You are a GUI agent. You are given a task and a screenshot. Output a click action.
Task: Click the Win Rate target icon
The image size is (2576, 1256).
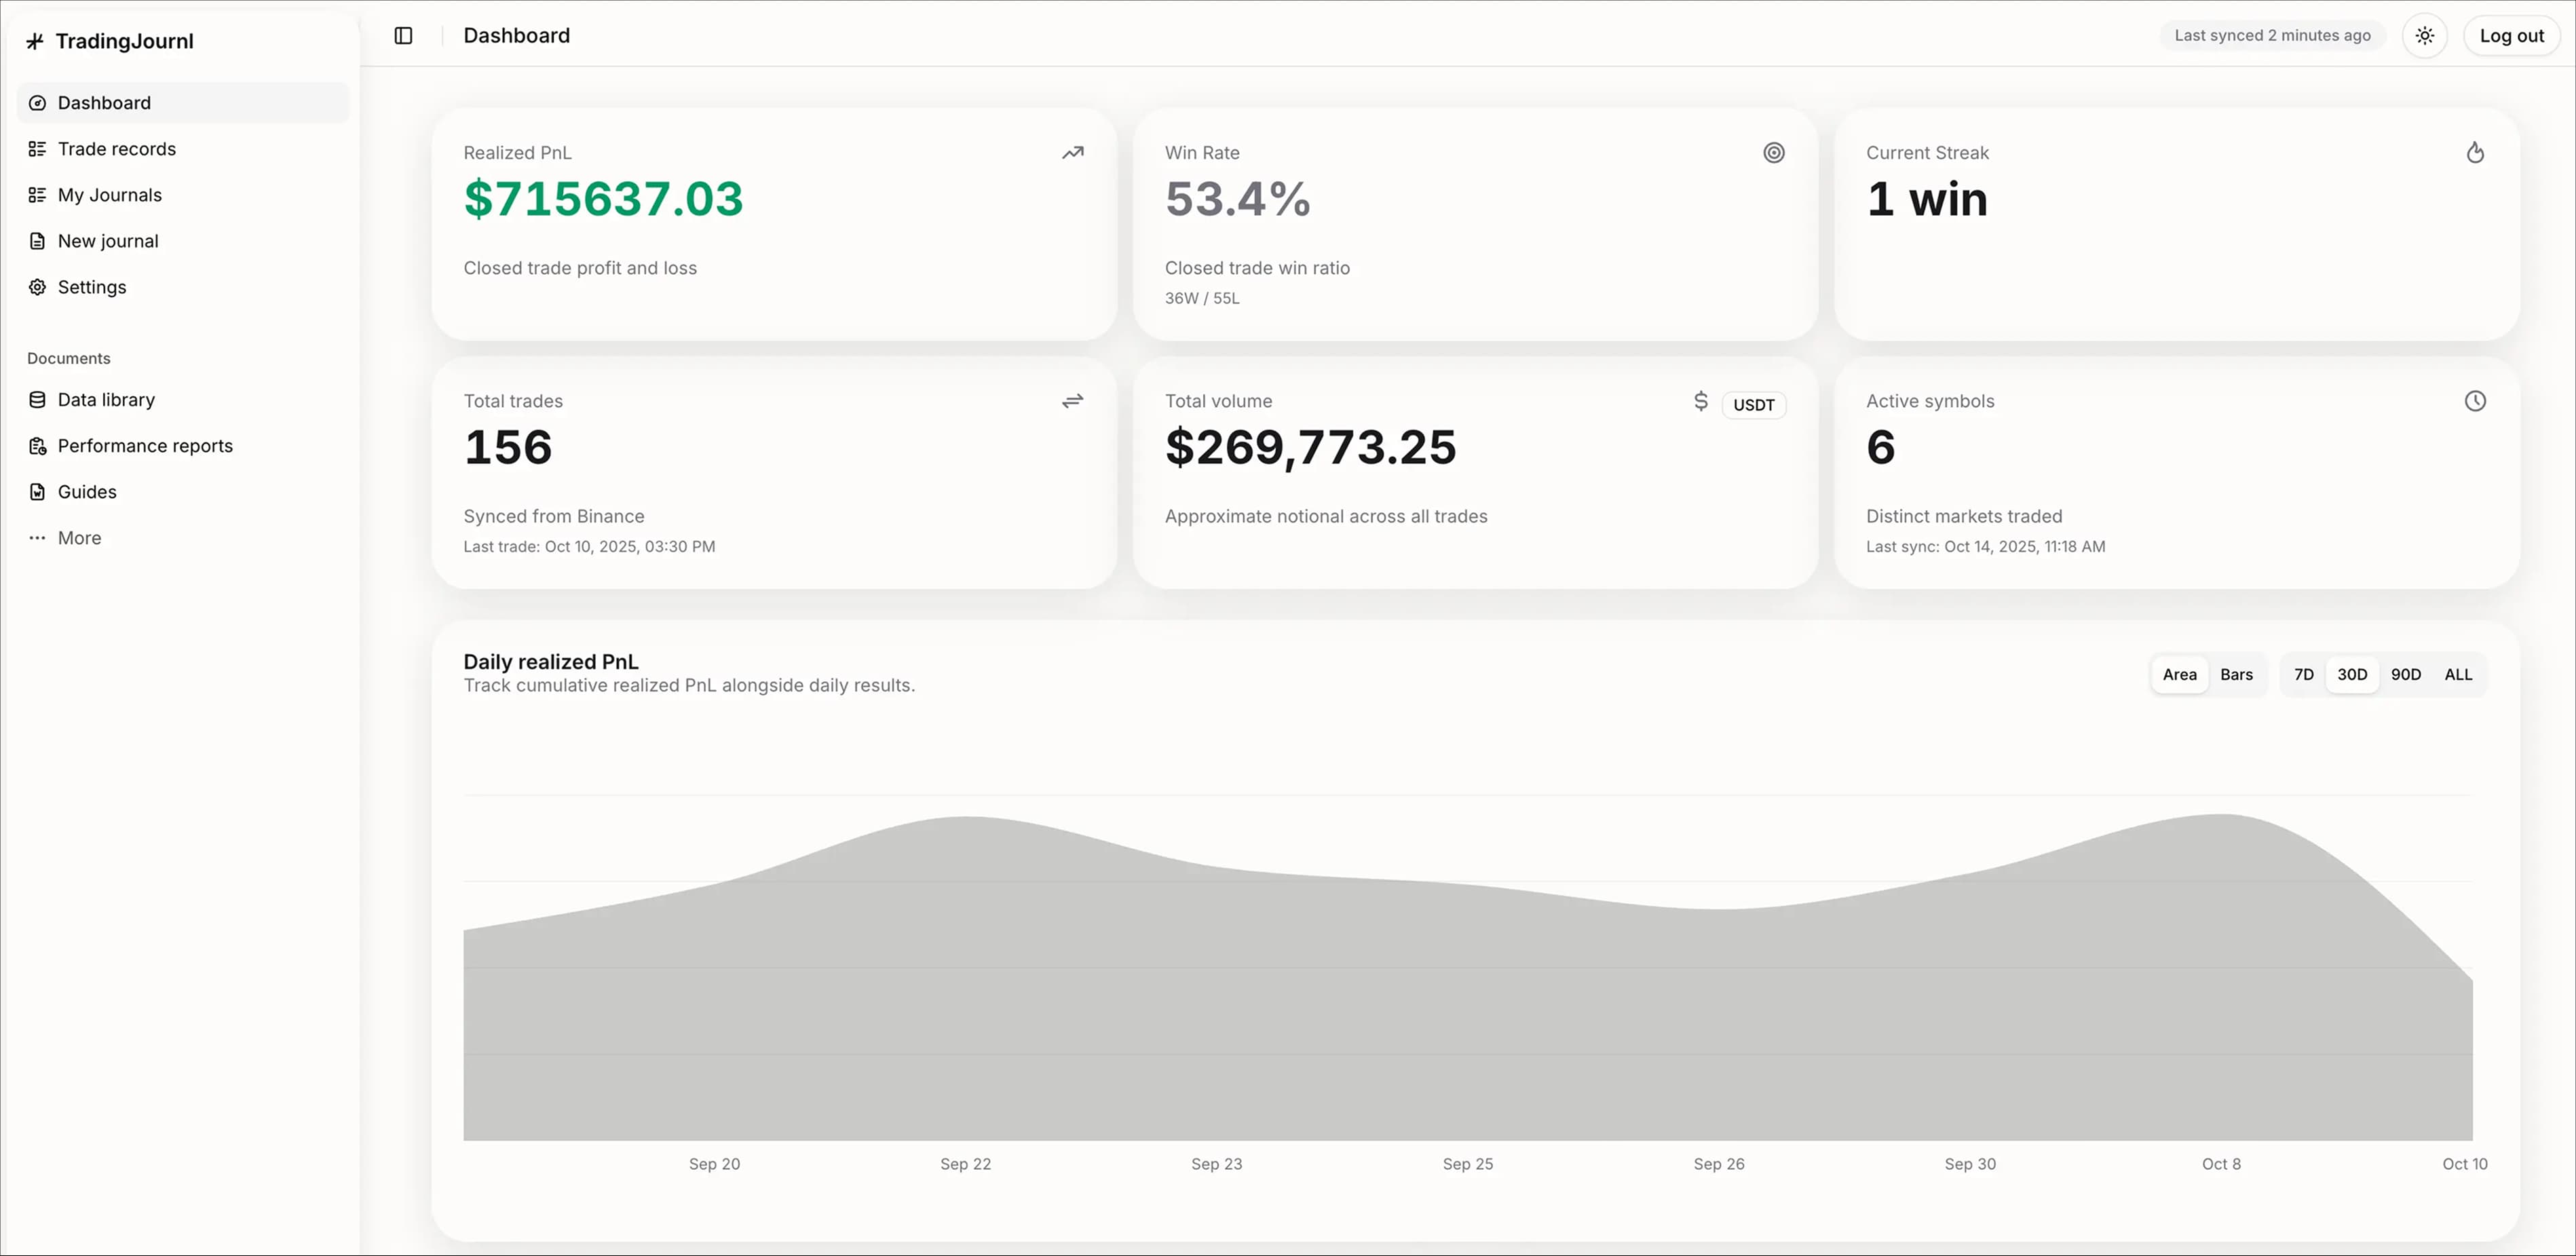coord(1773,153)
